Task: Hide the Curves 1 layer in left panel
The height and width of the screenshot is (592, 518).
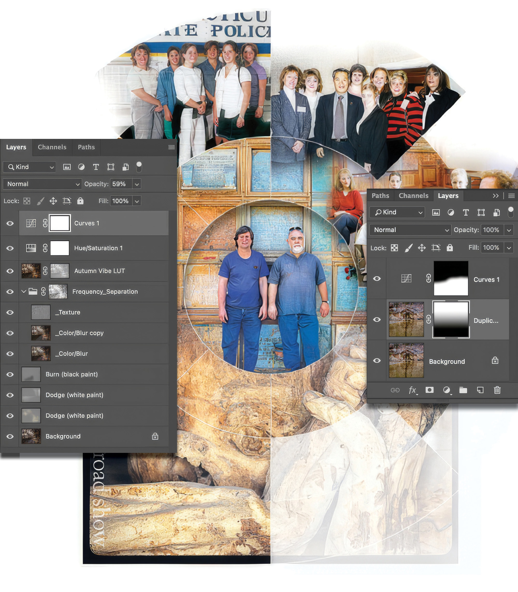Action: [x=10, y=223]
